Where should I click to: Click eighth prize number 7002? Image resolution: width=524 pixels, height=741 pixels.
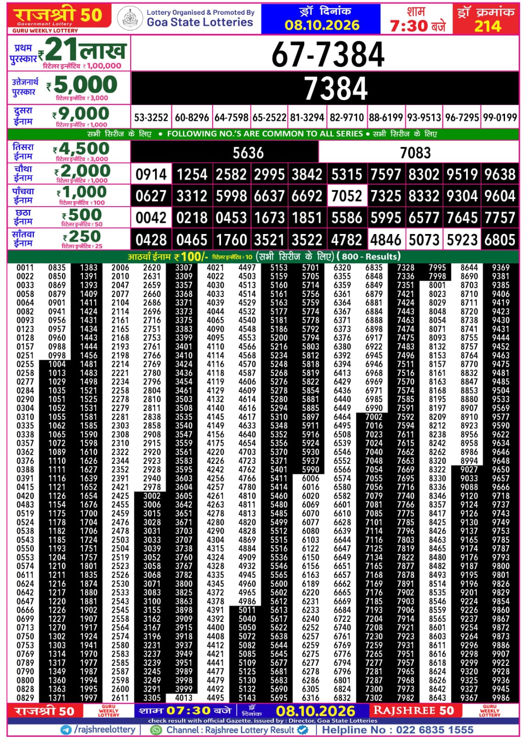[374, 417]
